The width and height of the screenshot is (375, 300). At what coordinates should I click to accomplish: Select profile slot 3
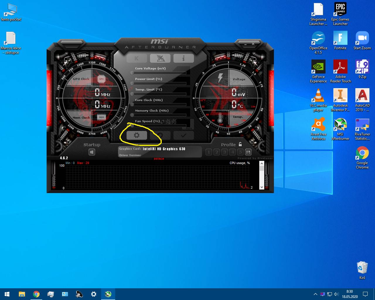(x=224, y=152)
